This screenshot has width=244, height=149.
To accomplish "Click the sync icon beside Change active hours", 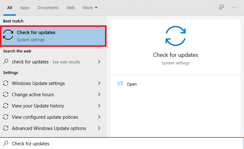I will [6, 95].
